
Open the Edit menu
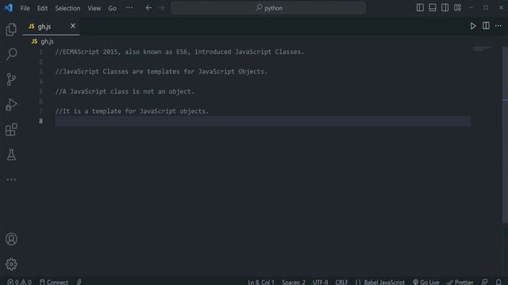click(42, 8)
